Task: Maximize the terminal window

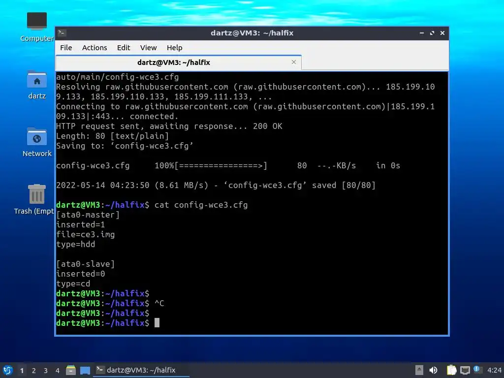Action: tap(432, 33)
